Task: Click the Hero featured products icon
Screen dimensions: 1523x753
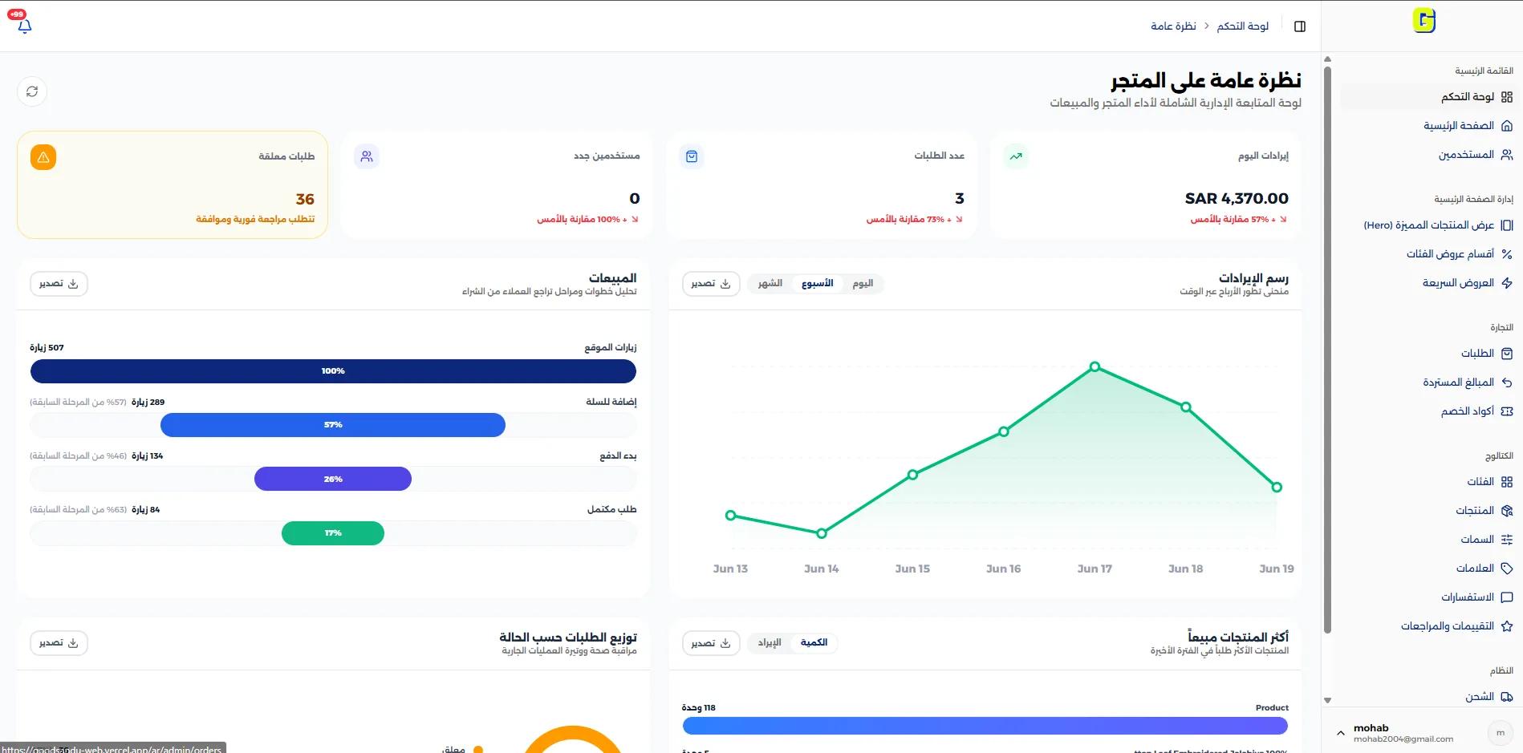Action: point(1507,225)
